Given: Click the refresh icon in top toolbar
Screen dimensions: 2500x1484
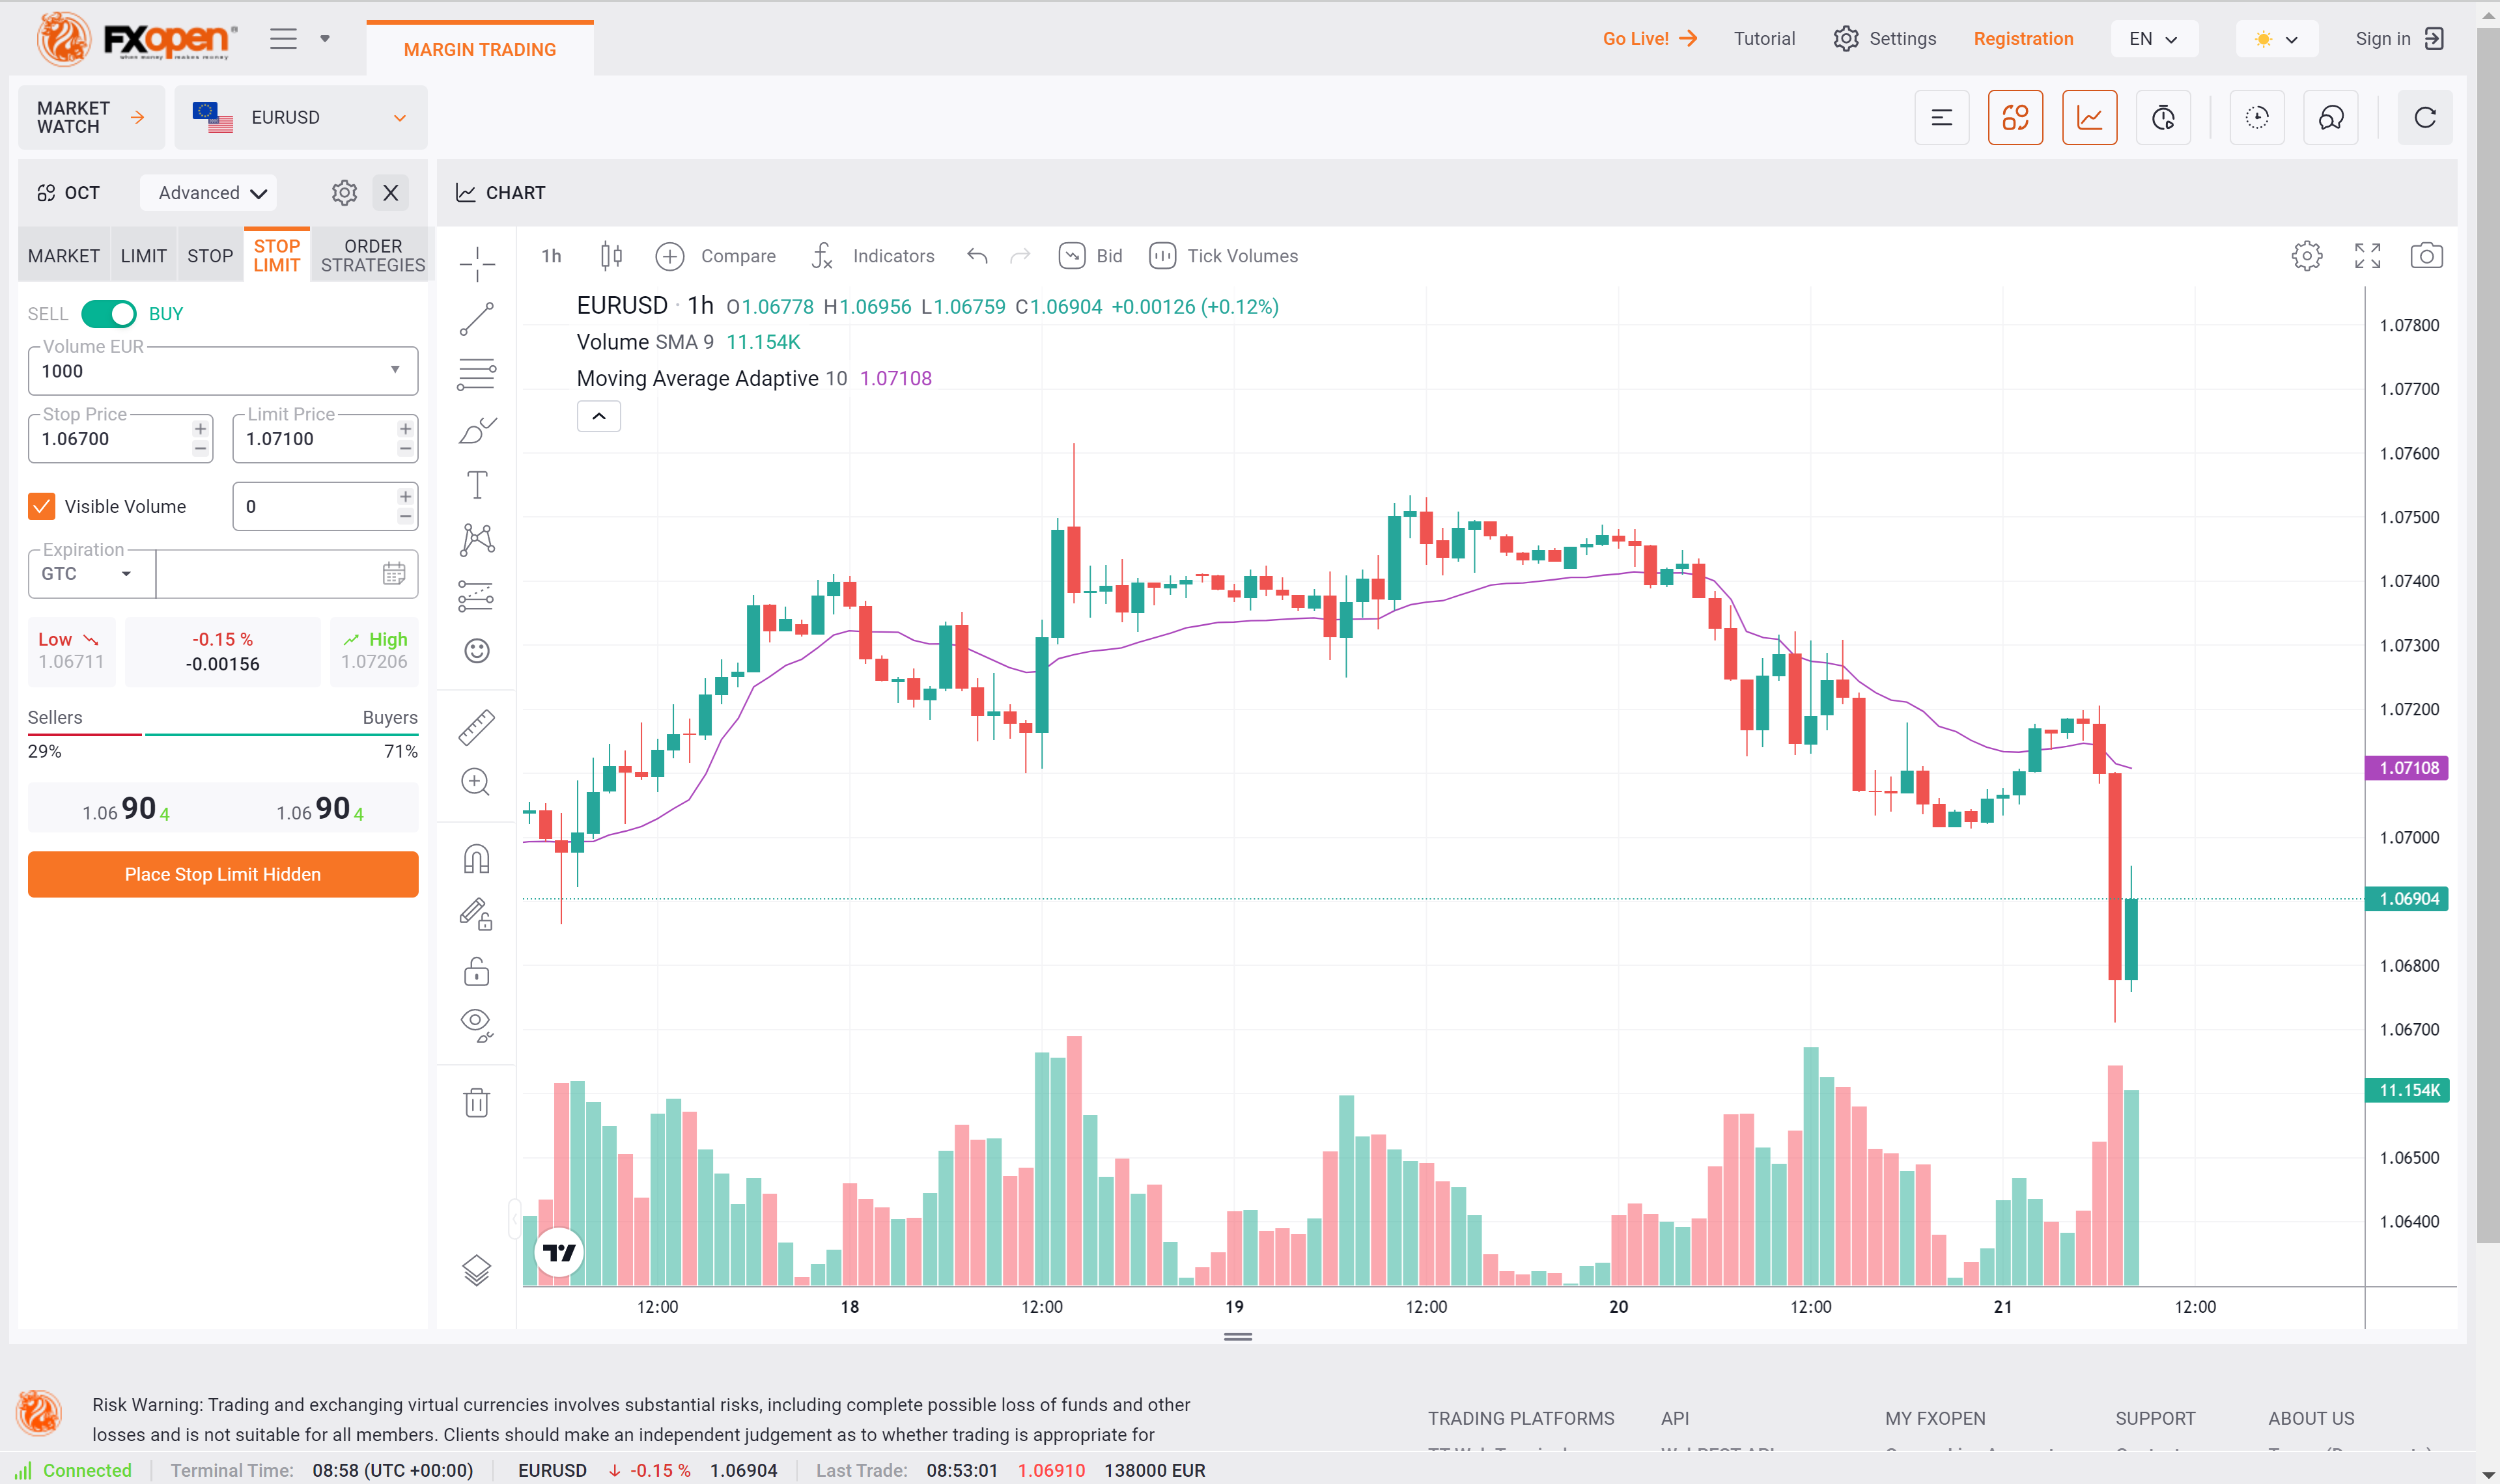Looking at the screenshot, I should click(2425, 118).
